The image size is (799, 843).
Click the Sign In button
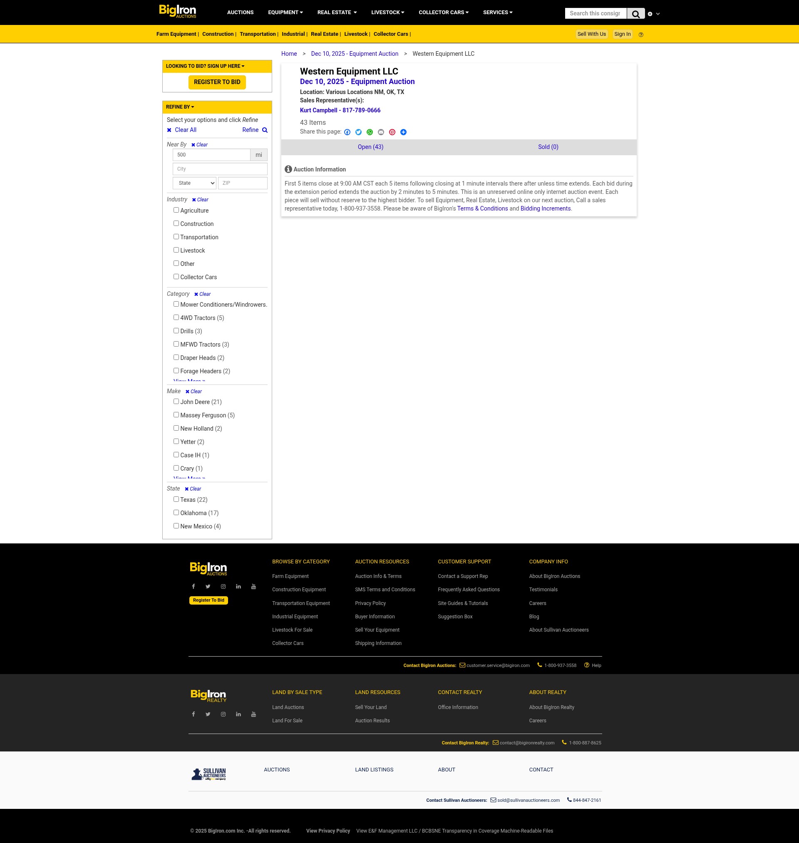pos(622,34)
